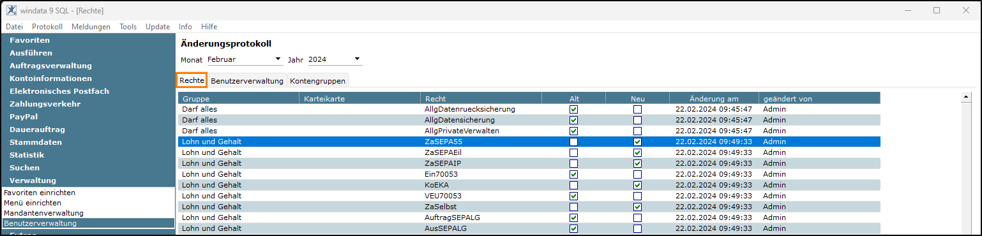Select the AllgDatenruecksicherung cell
This screenshot has width=982, height=236.
(481, 109)
